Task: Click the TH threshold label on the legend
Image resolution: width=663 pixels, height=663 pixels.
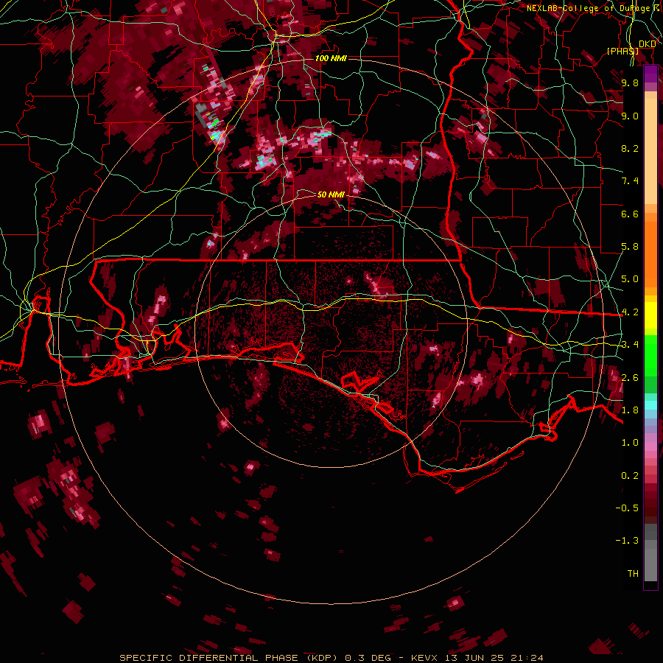Action: click(x=633, y=574)
